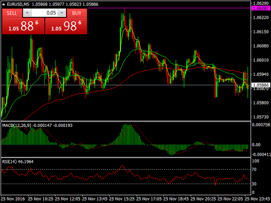The height and width of the screenshot is (203, 271).
Task: Click the RSI level 30 label
Action: click(x=254, y=184)
